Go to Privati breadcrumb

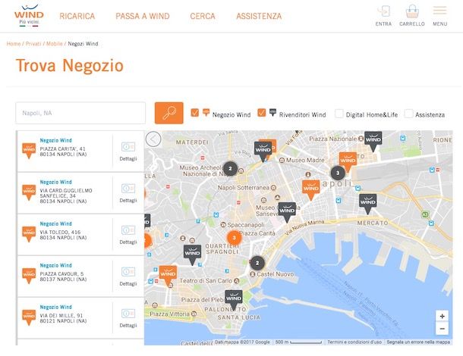pos(33,44)
